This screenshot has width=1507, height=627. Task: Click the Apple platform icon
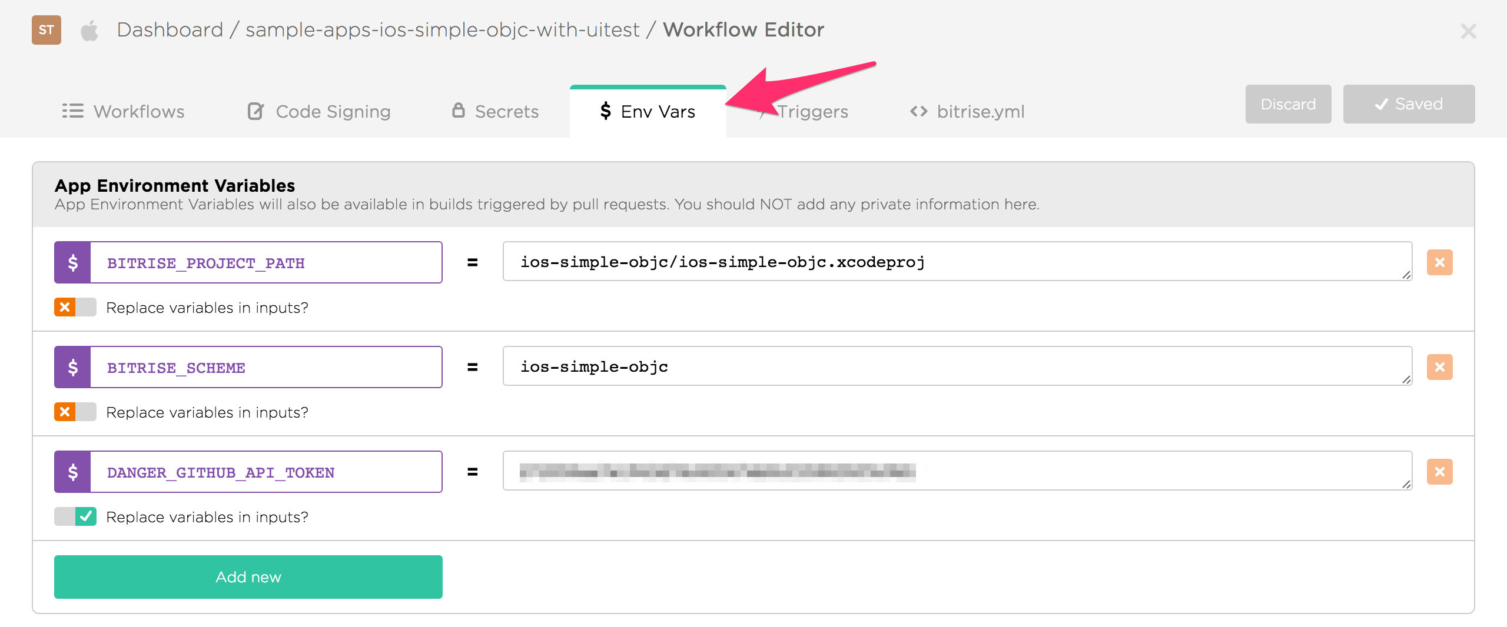[x=89, y=31]
